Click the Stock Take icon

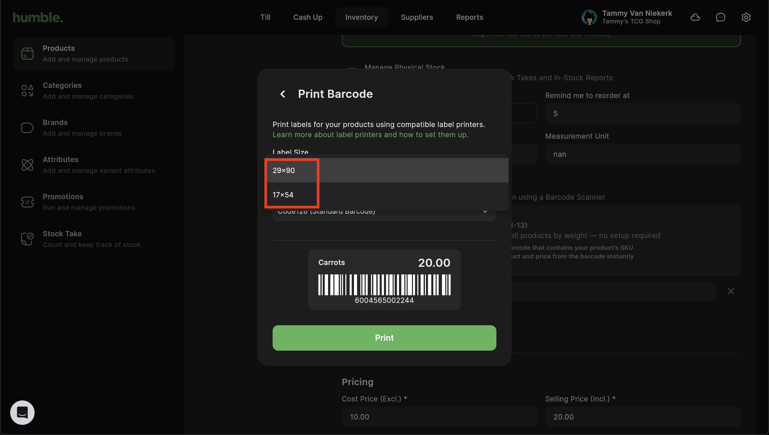click(27, 239)
